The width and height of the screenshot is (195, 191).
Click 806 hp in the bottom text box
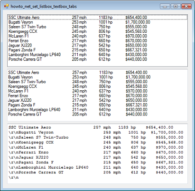point(139,143)
